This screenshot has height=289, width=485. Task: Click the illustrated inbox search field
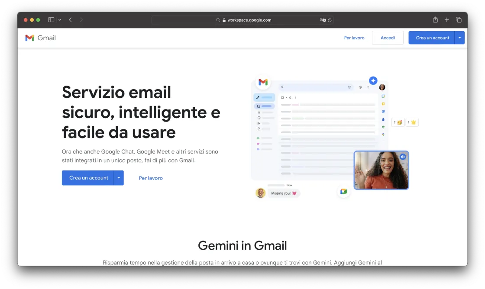tap(316, 87)
